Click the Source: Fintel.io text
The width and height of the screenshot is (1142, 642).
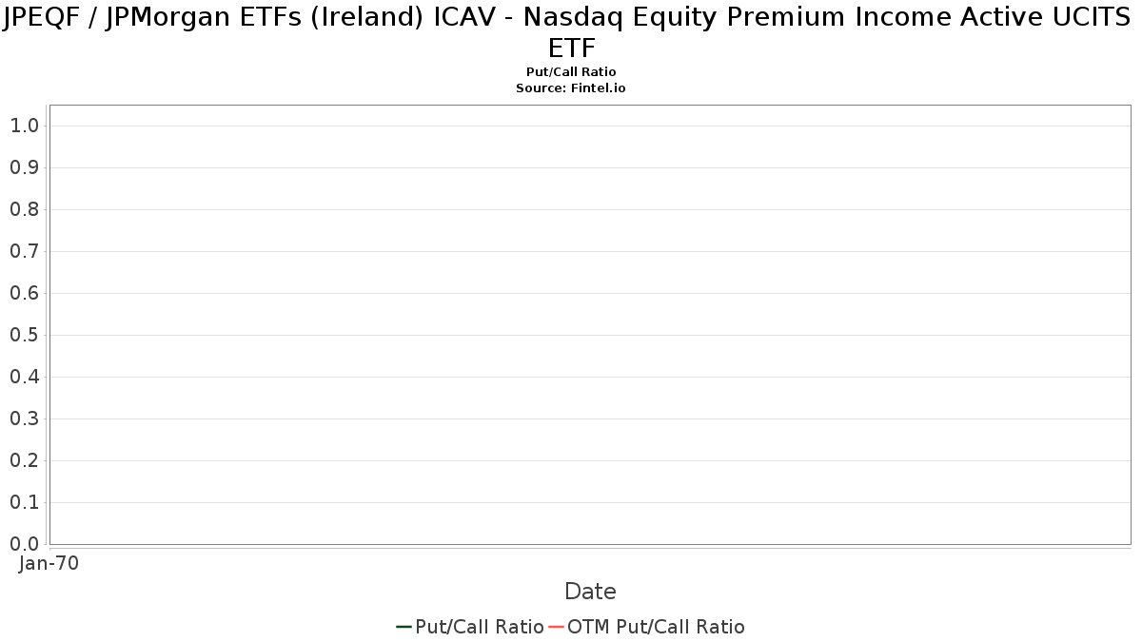[571, 88]
